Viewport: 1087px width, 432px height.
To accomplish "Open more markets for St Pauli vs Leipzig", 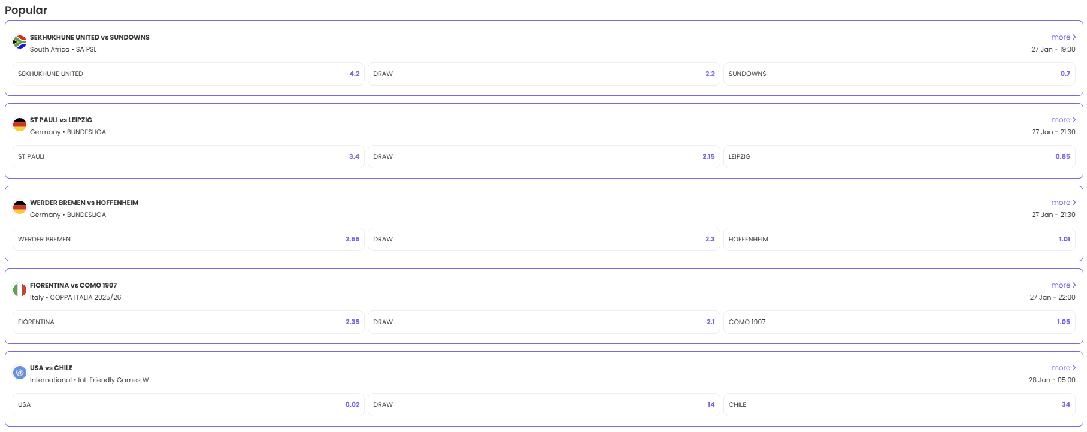I will tap(1063, 120).
